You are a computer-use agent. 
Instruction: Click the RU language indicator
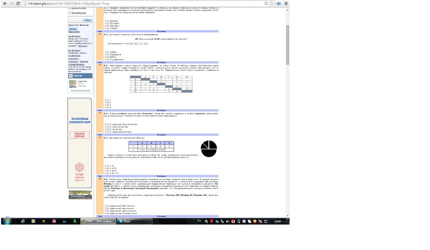pyautogui.click(x=199, y=221)
